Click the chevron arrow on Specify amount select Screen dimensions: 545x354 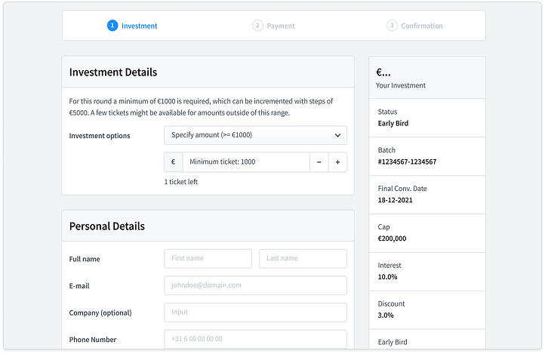pos(337,135)
